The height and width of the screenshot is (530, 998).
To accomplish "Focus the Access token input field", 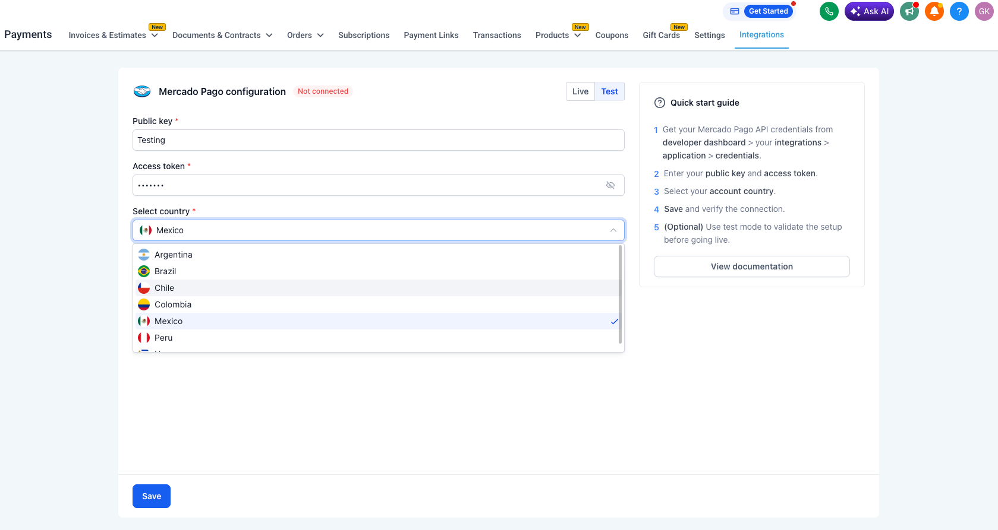I will pos(379,185).
